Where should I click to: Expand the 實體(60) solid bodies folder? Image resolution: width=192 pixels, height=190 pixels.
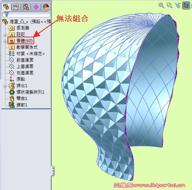point(5,41)
